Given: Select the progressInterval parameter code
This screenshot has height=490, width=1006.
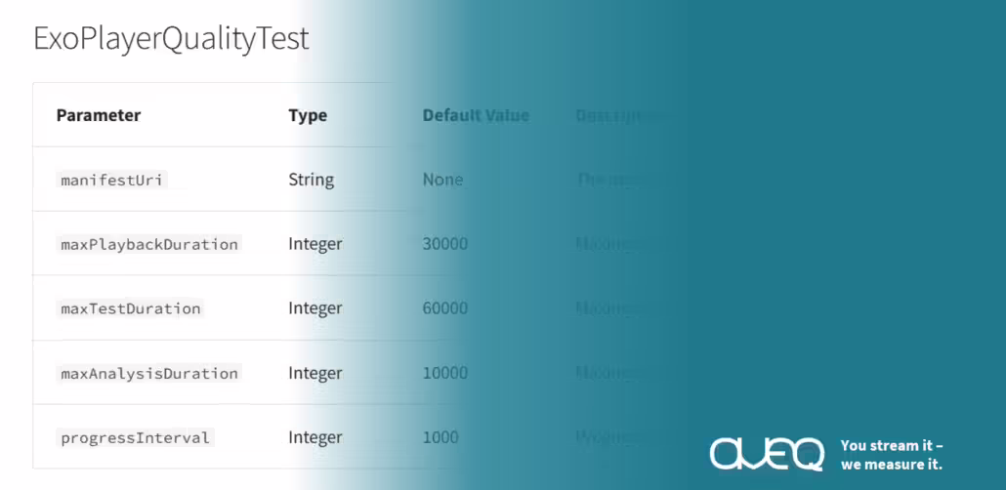Looking at the screenshot, I should (x=135, y=438).
